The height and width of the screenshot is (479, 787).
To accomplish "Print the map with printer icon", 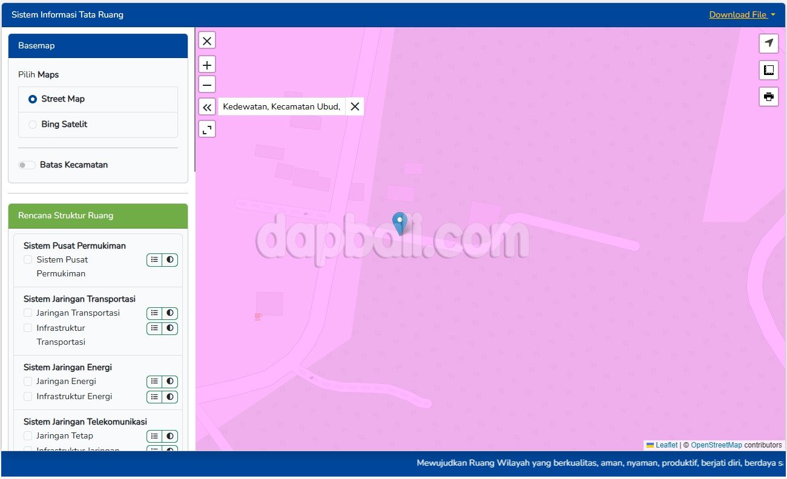I will click(x=769, y=97).
